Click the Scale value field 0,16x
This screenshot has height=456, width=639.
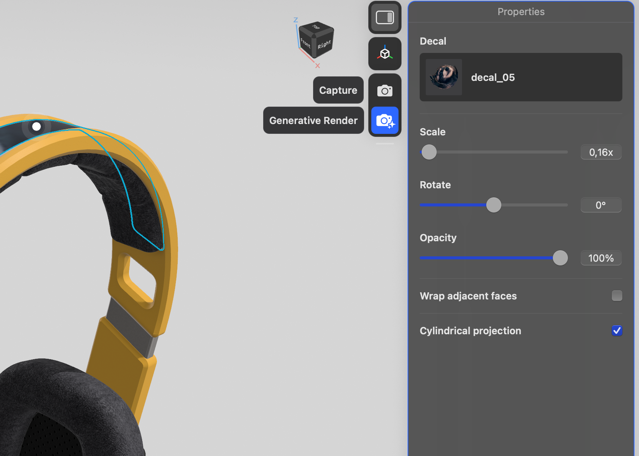click(x=601, y=152)
